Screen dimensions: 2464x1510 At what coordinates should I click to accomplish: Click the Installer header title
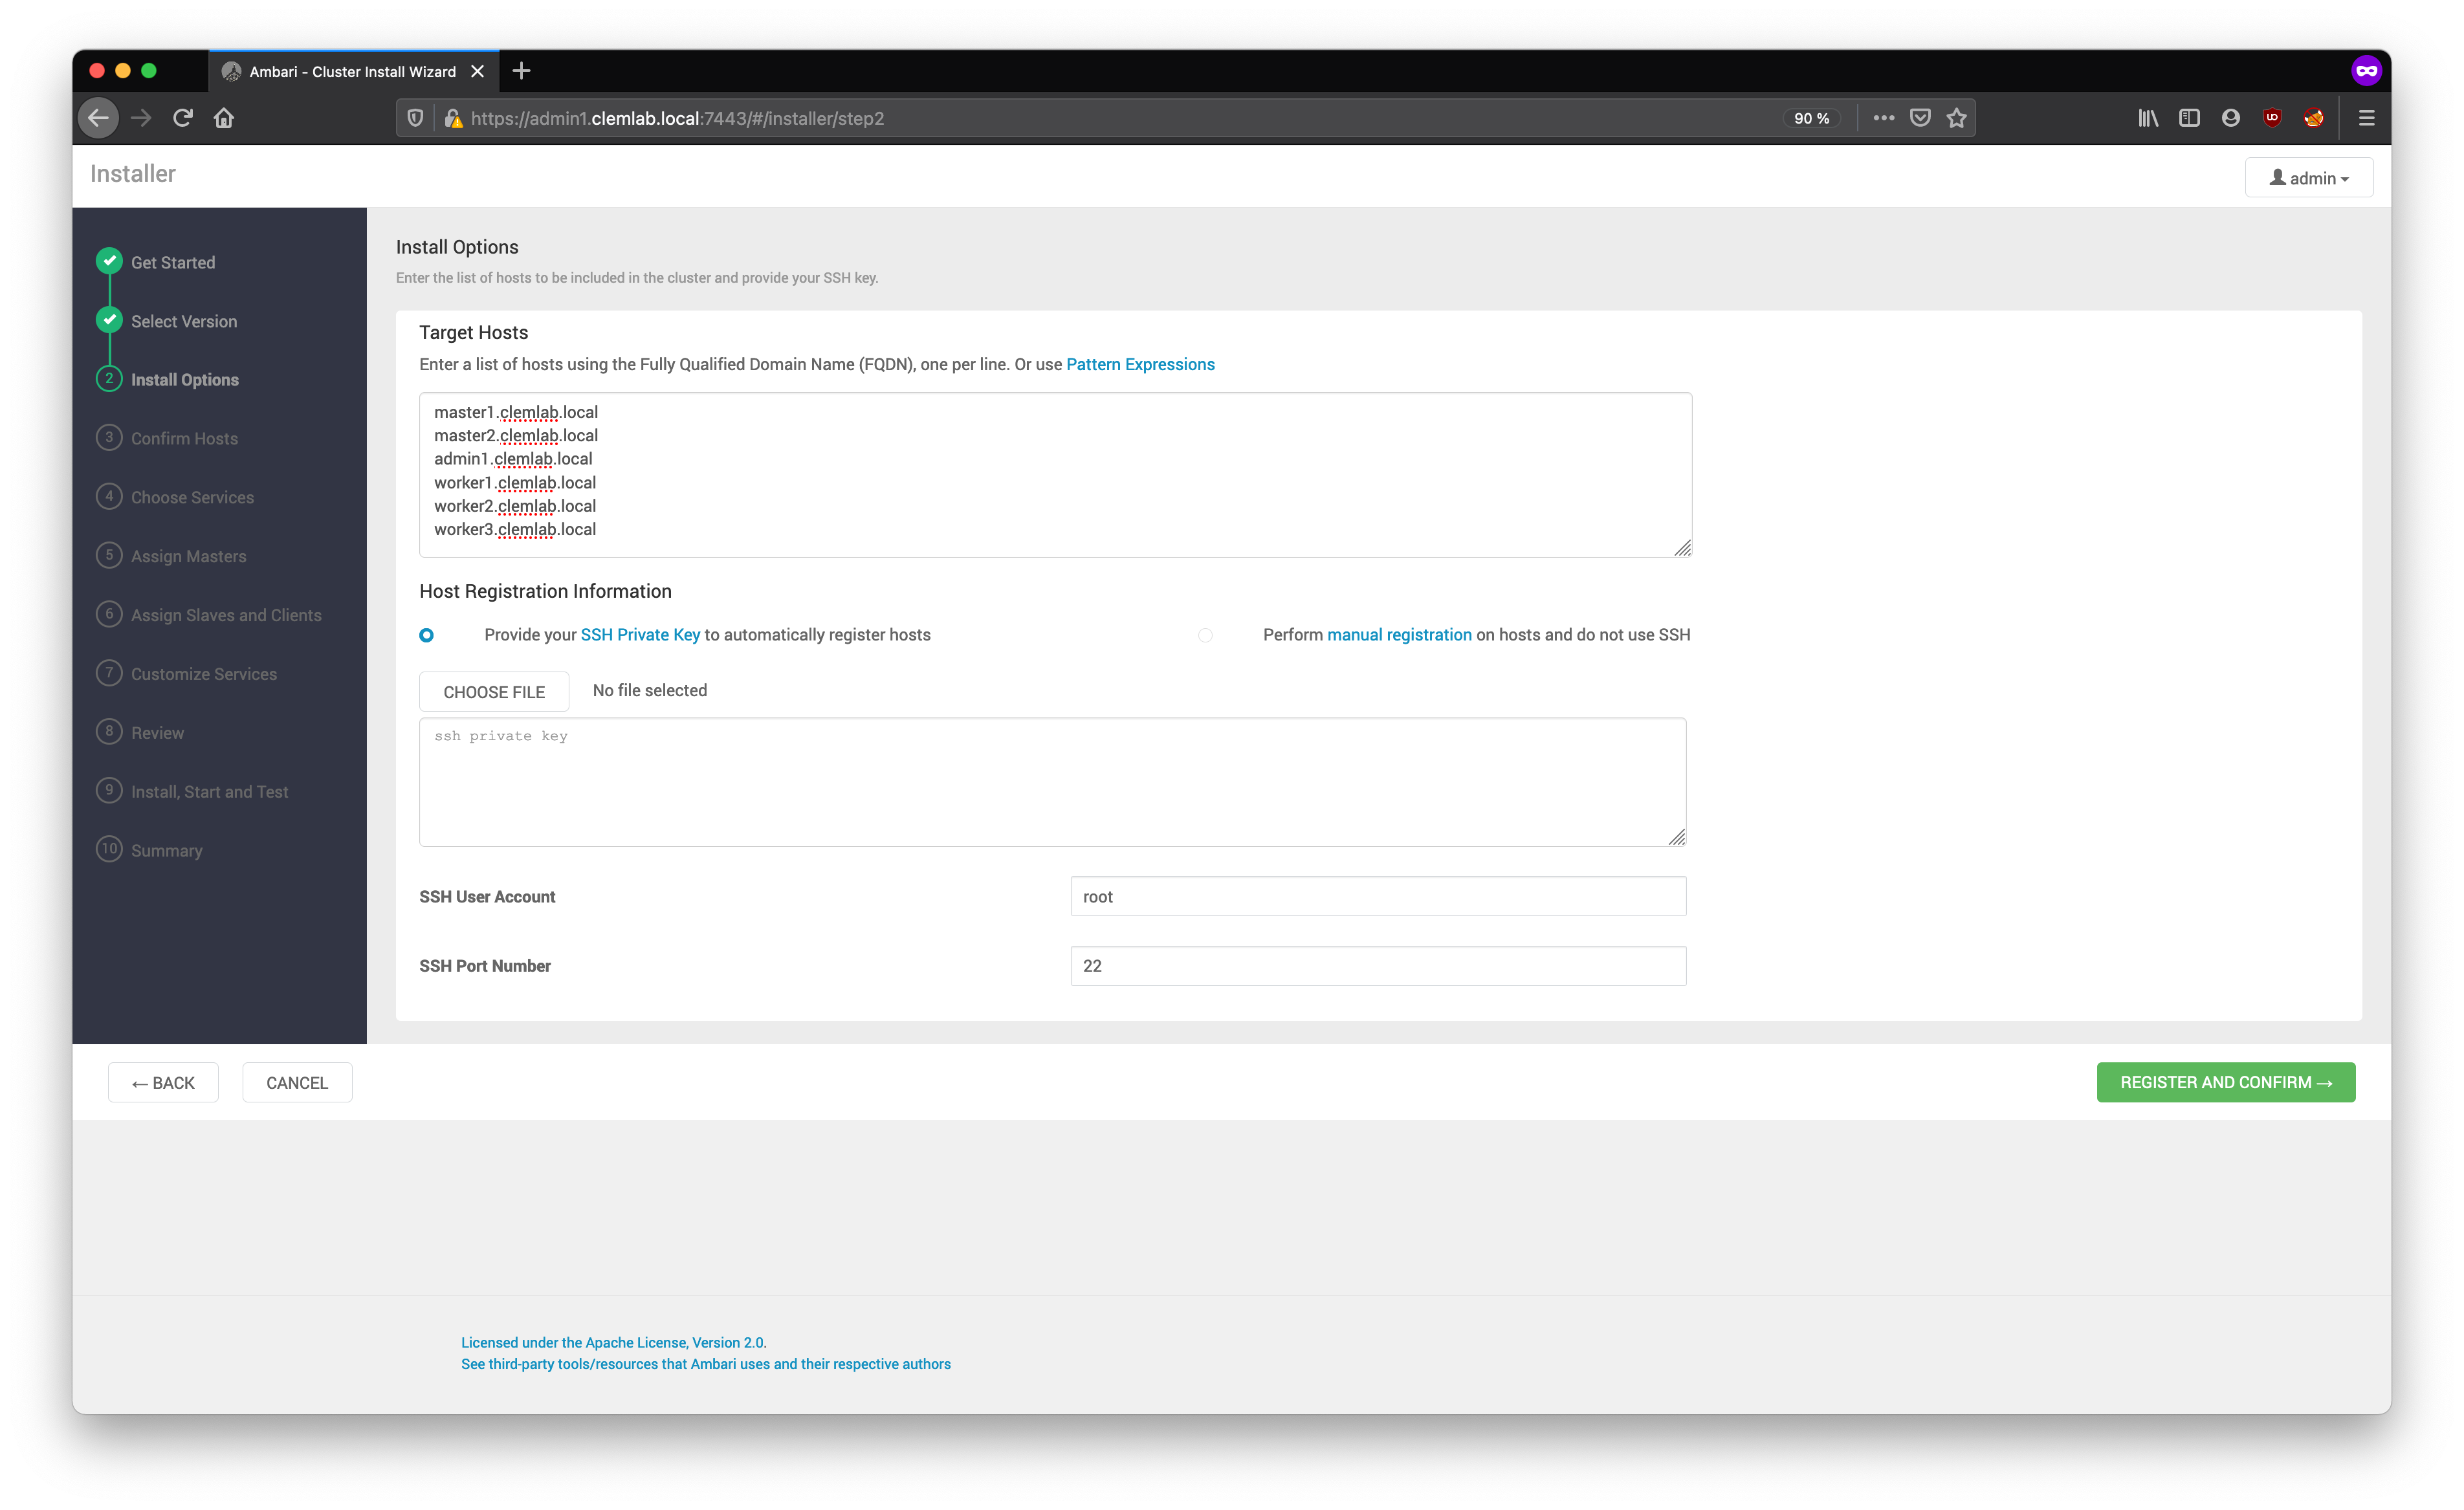click(133, 174)
